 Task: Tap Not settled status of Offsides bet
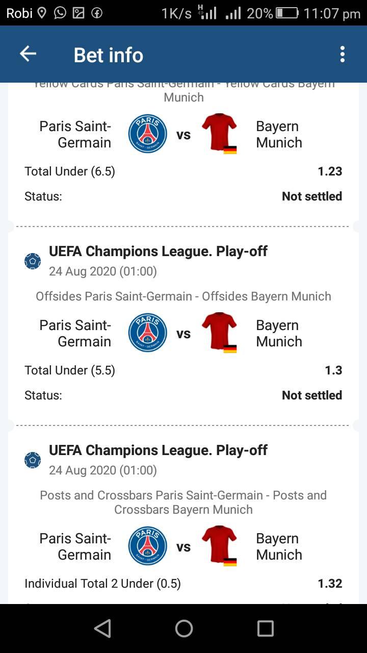point(312,395)
